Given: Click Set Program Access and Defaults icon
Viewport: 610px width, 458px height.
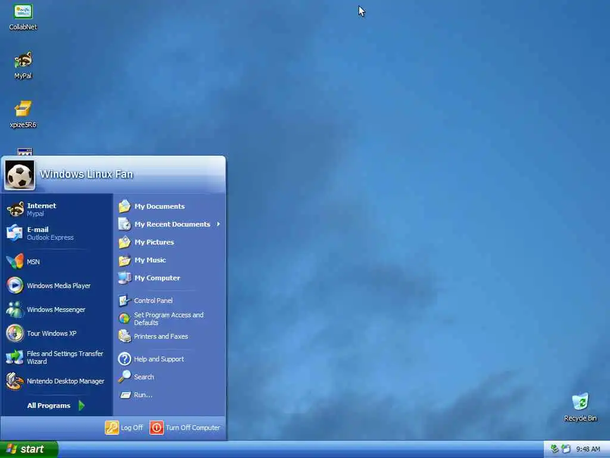Looking at the screenshot, I should [x=125, y=318].
